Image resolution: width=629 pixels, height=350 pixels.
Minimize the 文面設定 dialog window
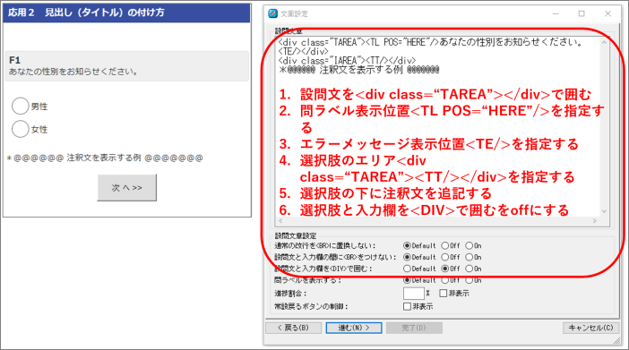556,13
